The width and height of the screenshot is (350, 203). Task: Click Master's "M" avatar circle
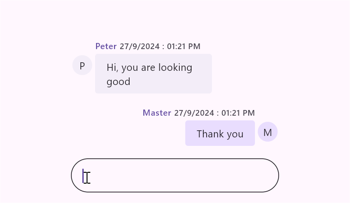tap(268, 132)
